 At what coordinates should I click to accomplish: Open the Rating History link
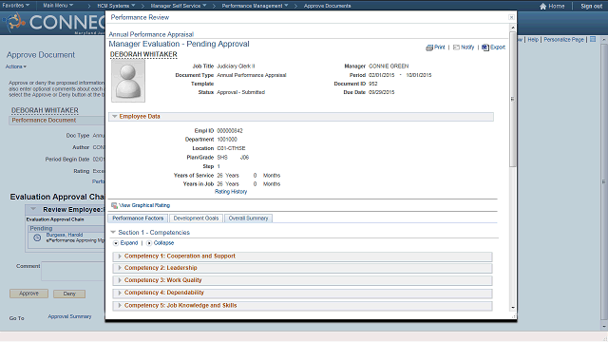click(x=231, y=192)
